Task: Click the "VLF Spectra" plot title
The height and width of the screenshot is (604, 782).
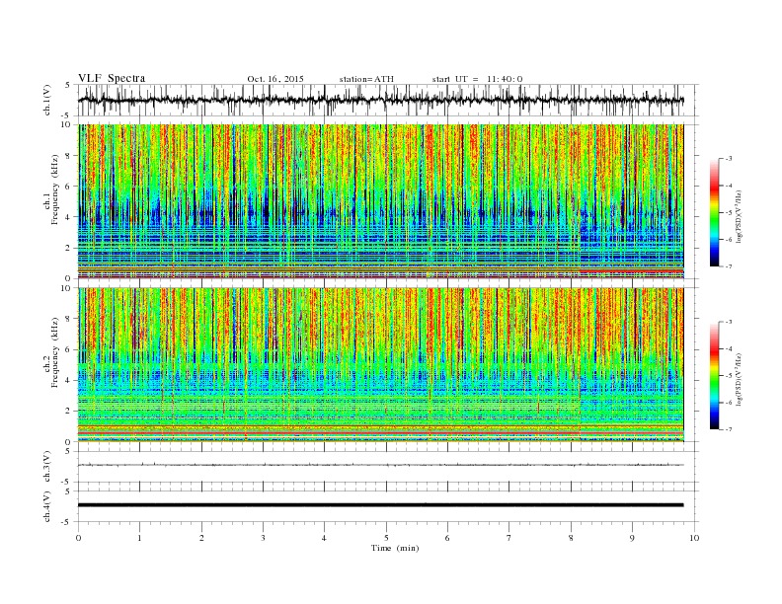Action: click(112, 78)
